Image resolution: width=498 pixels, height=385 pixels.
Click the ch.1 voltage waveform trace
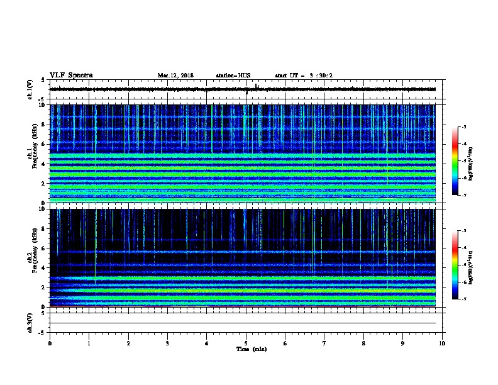[243, 89]
